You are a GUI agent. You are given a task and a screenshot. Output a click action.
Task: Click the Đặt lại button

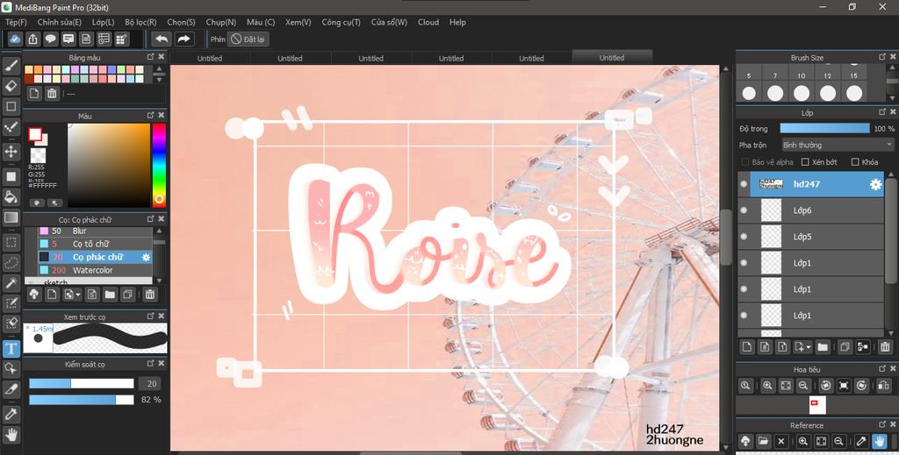click(x=248, y=39)
